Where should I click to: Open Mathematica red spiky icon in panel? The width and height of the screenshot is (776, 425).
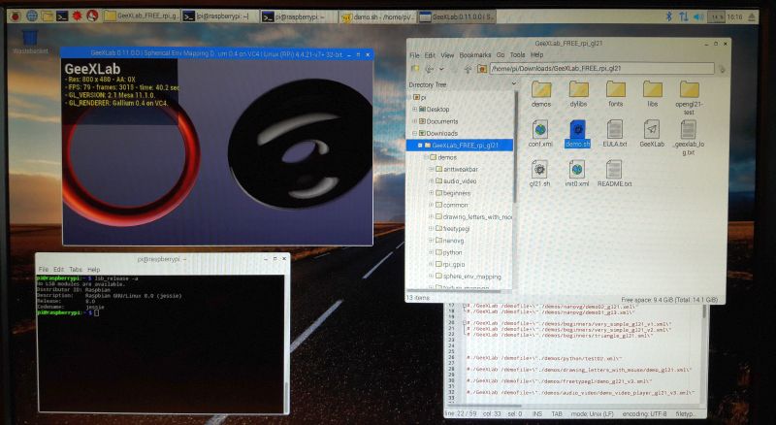pos(77,16)
